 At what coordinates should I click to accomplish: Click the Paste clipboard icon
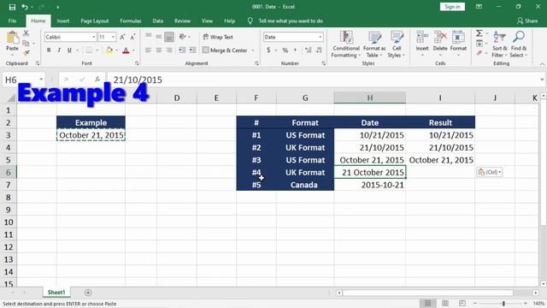(13, 38)
